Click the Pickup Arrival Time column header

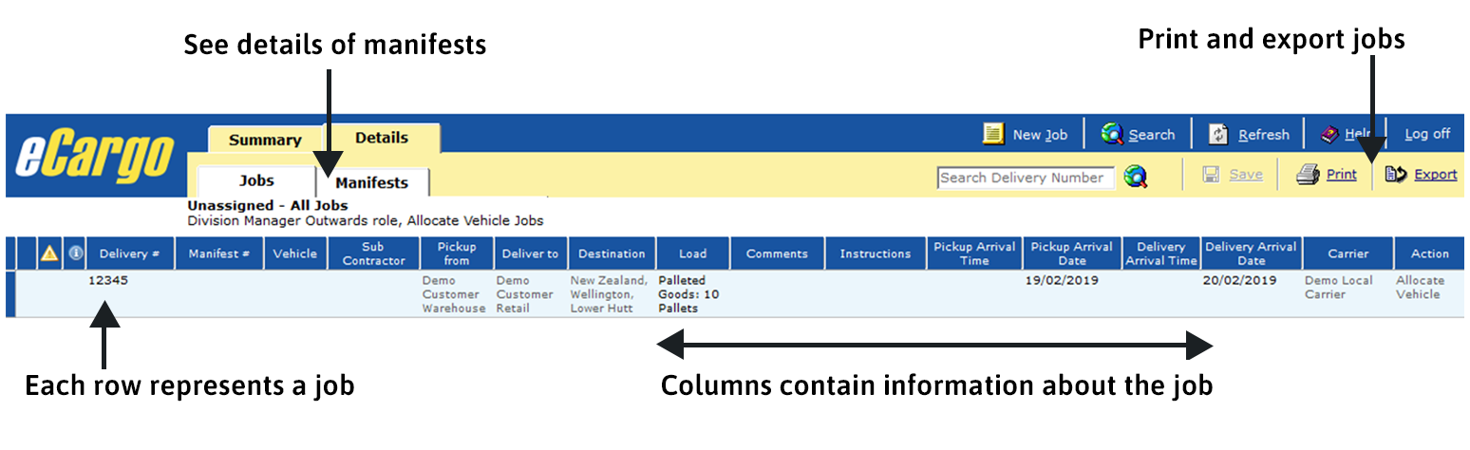pos(974,253)
